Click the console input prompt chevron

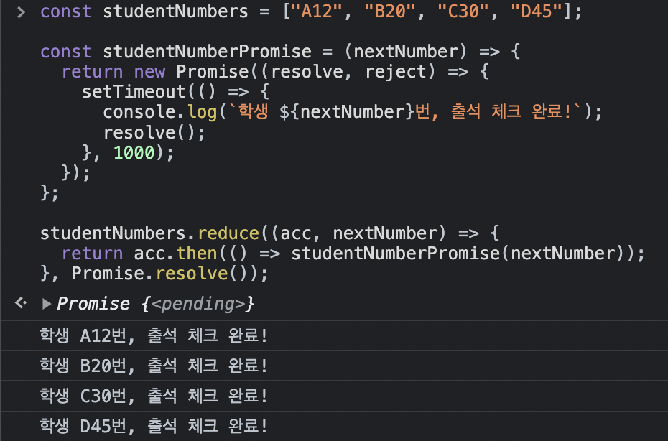(21, 12)
